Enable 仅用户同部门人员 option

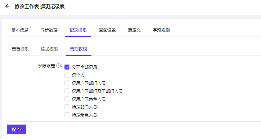67,83
